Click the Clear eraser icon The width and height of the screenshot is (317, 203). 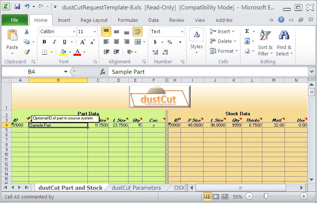[x=247, y=51]
